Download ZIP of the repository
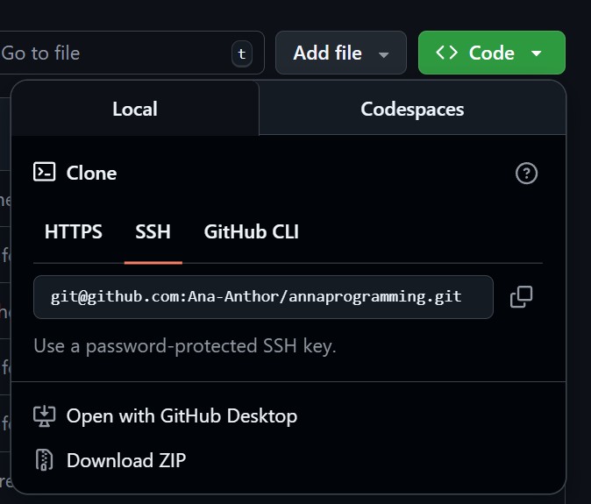The height and width of the screenshot is (504, 591). click(126, 460)
